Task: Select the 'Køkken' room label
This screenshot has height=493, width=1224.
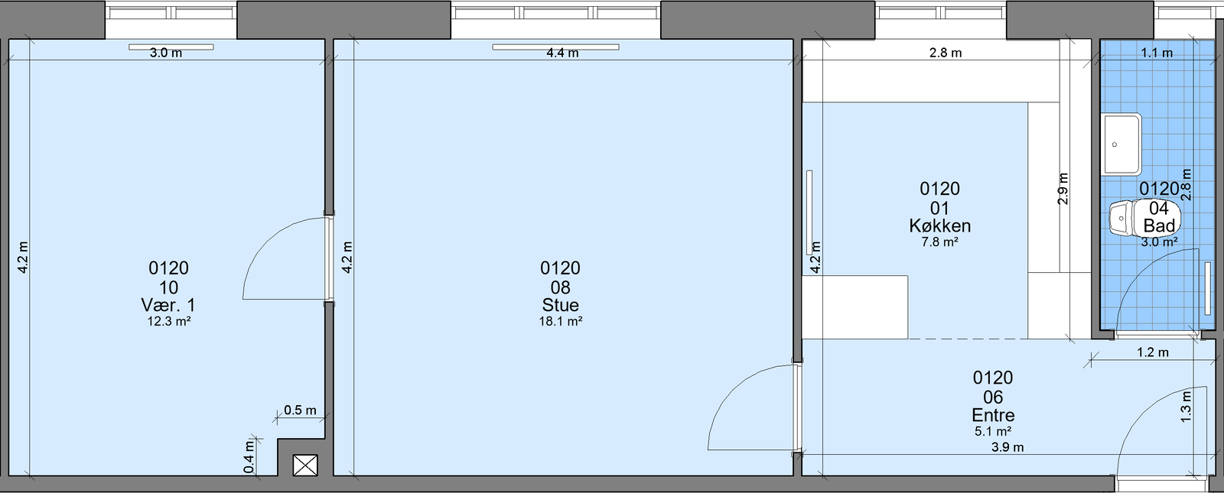Action: click(939, 225)
